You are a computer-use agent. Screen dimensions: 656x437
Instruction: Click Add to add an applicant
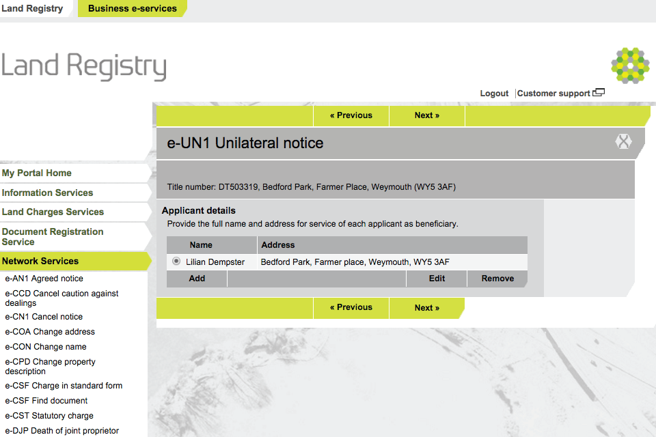coord(197,279)
